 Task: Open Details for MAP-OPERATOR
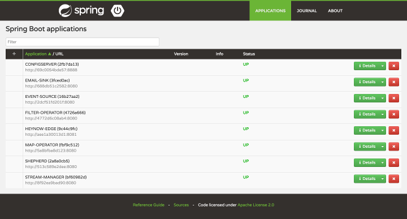pyautogui.click(x=366, y=147)
